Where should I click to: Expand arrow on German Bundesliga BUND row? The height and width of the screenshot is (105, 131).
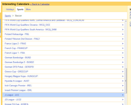[x=123, y=58]
